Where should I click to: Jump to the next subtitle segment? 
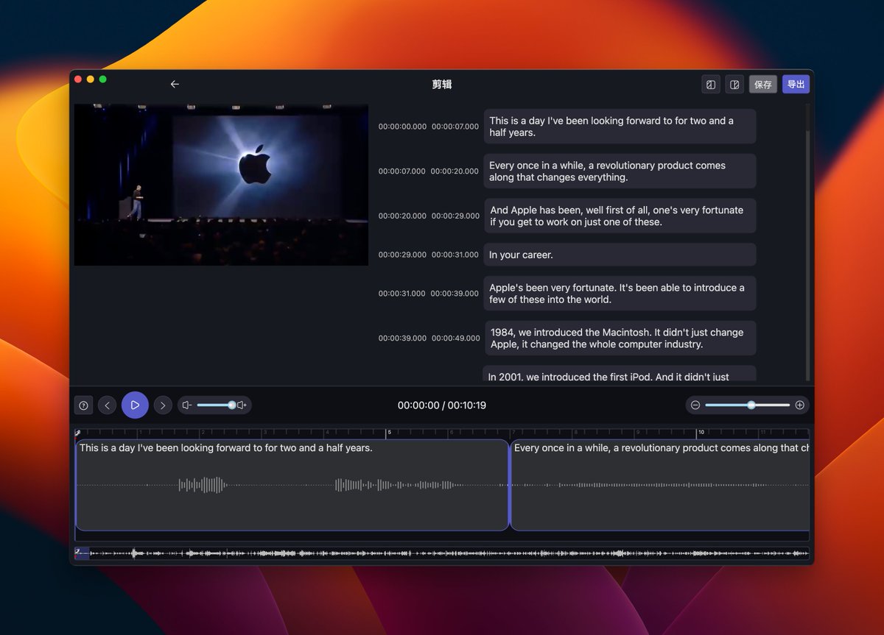click(x=163, y=405)
